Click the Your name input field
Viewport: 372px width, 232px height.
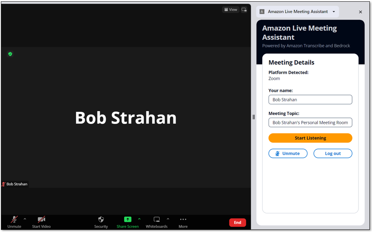point(310,100)
